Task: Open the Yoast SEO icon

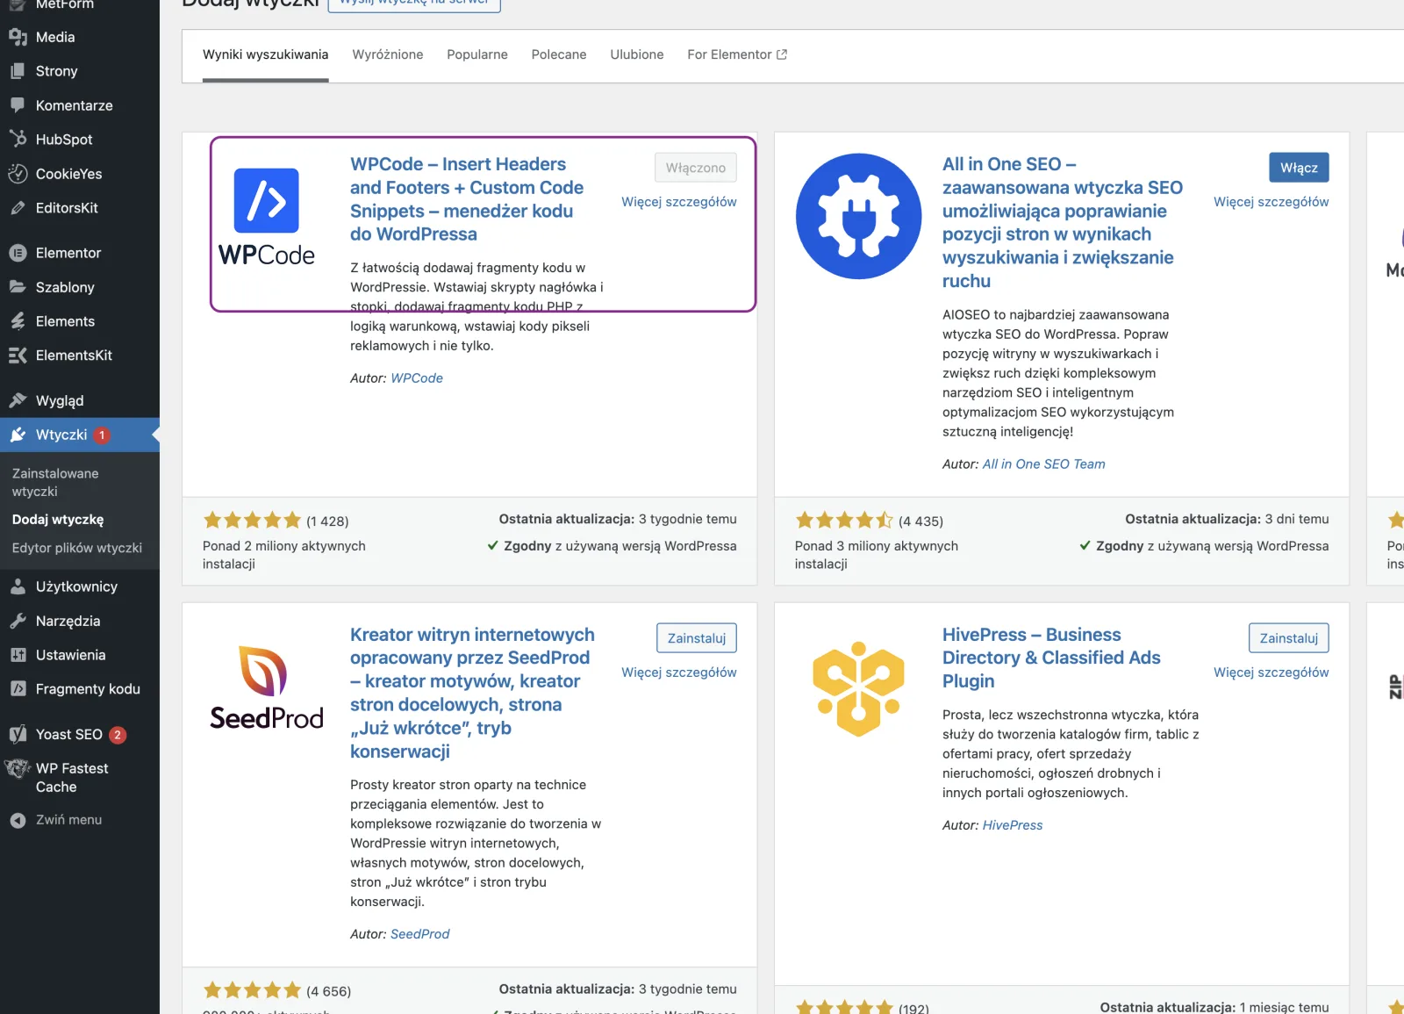Action: point(18,734)
